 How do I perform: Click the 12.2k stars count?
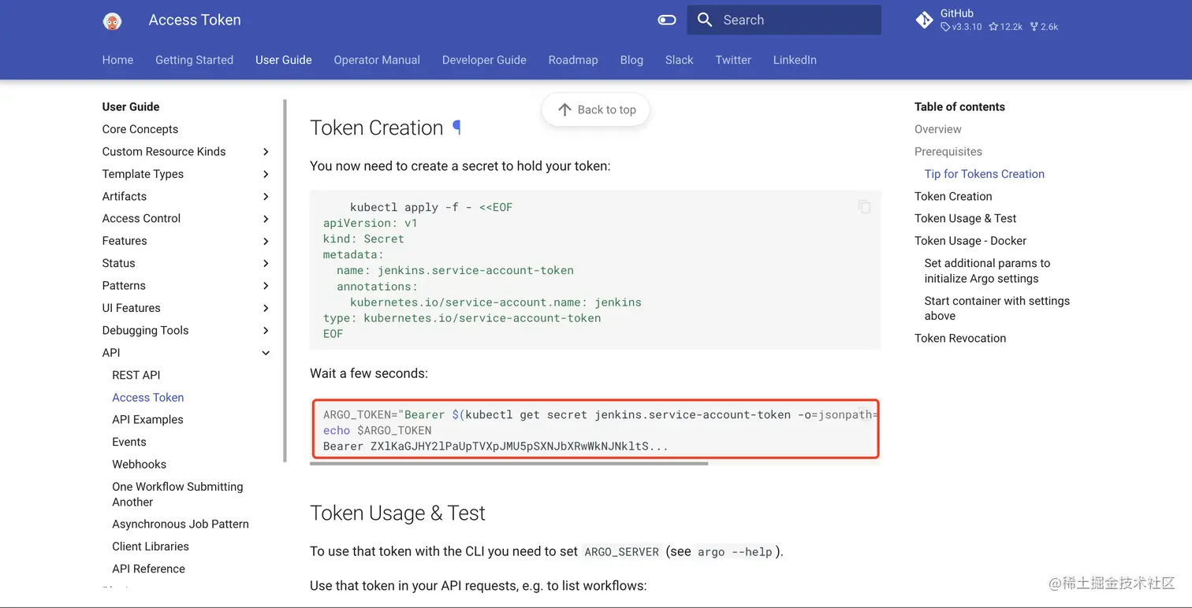tap(1005, 27)
